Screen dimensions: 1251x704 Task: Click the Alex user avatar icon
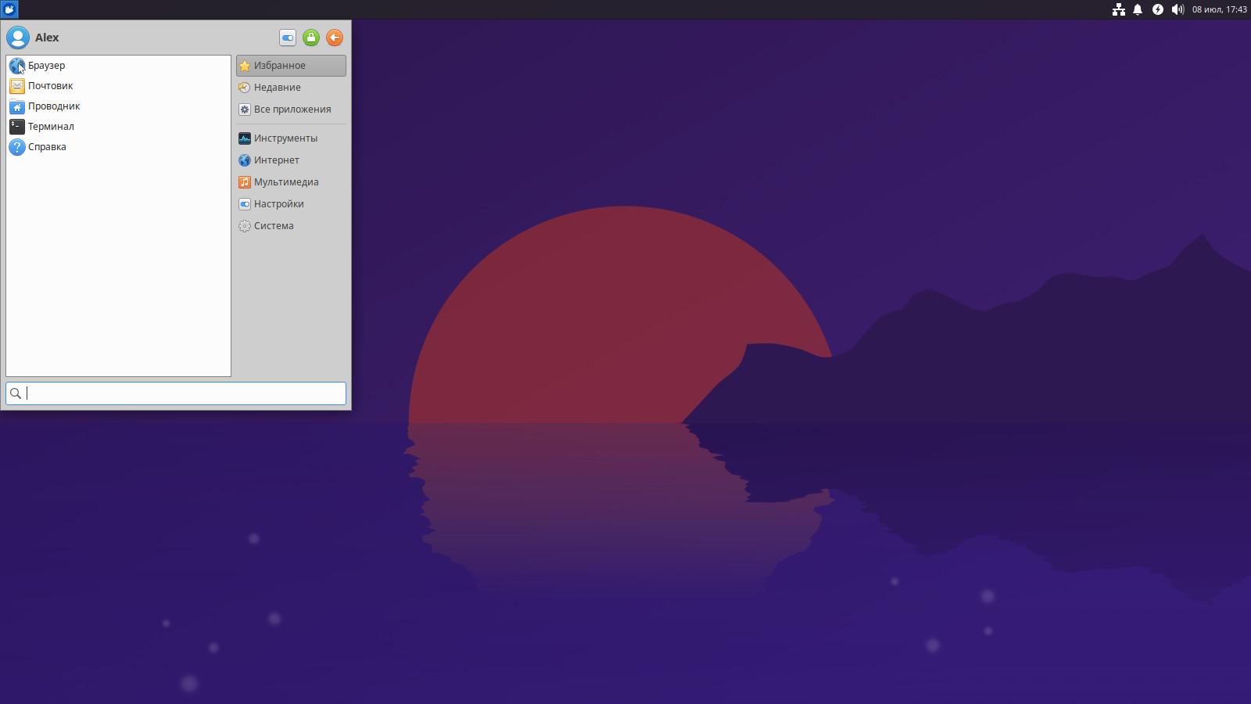[x=17, y=38]
